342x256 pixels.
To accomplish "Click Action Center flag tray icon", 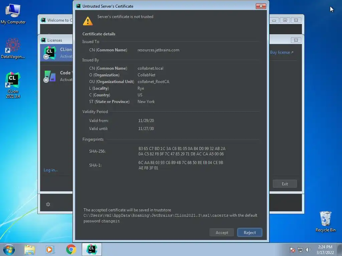I will click(x=292, y=250).
